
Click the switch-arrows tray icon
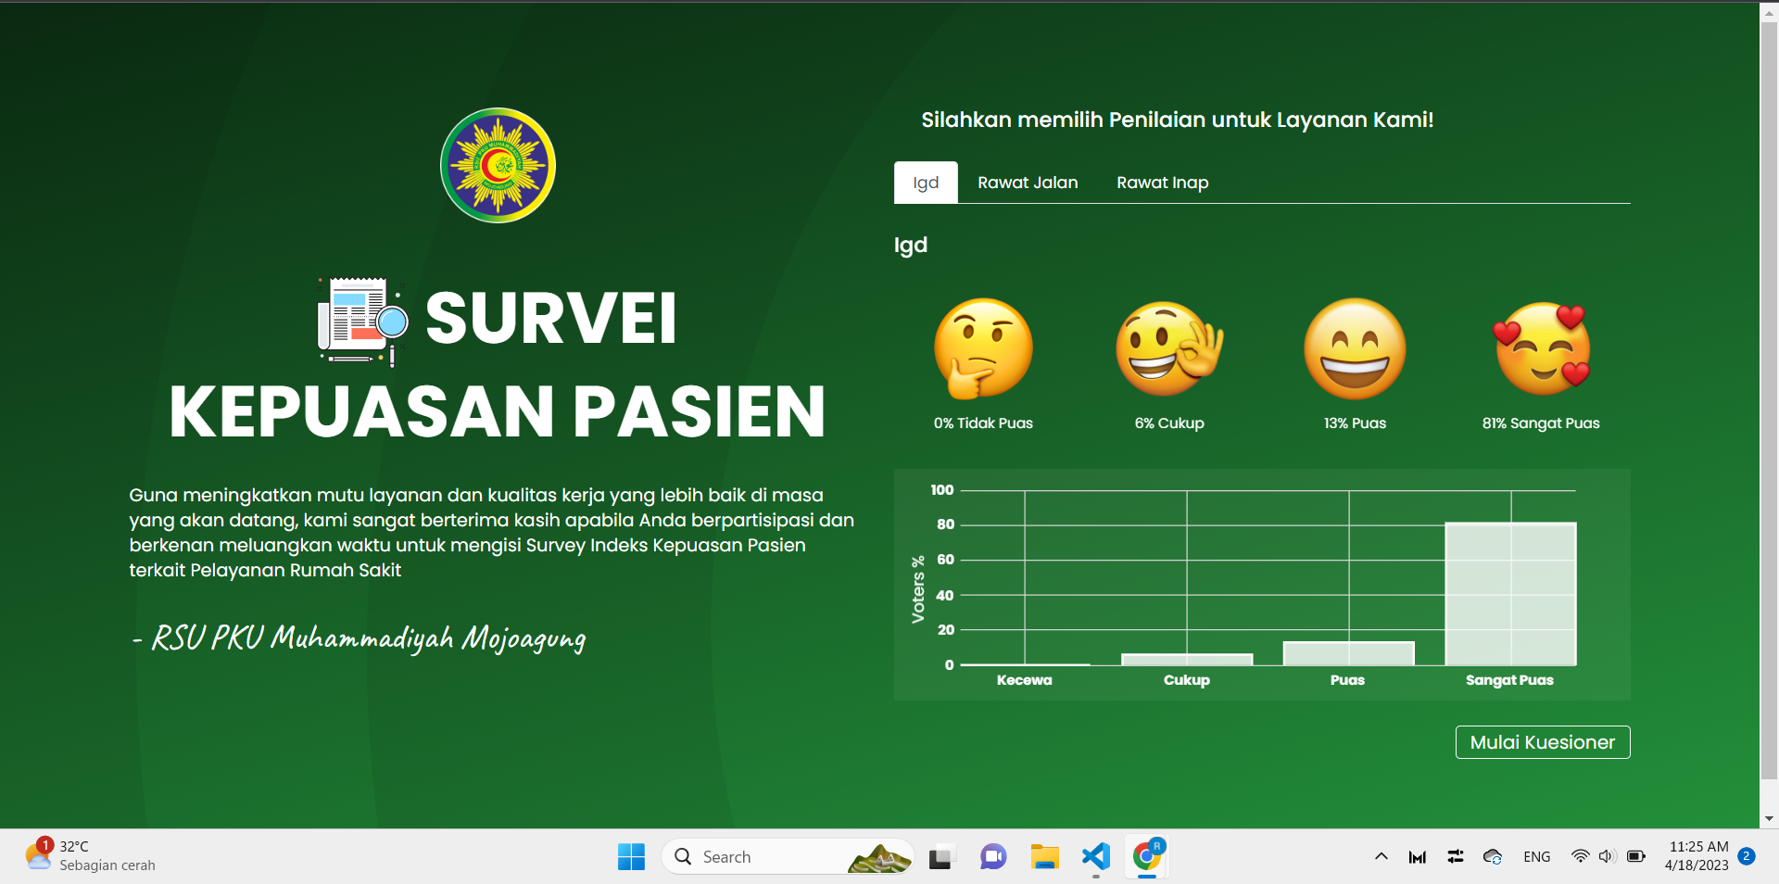1455,856
